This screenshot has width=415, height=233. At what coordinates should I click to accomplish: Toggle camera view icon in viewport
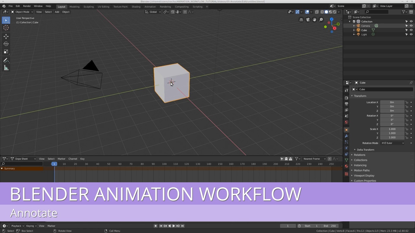pos(308,20)
